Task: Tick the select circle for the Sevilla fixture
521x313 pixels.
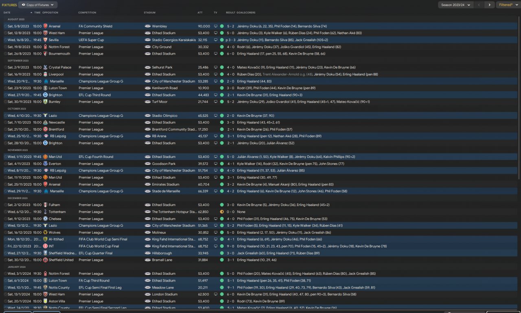Action: 6,40
